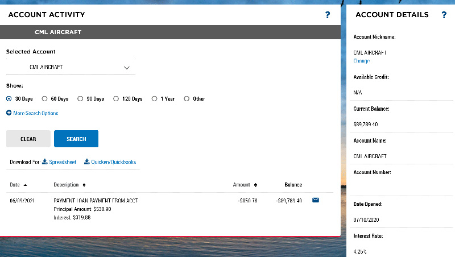Select the 30 Days radio button
Viewport: 455px width, 257px height.
pyautogui.click(x=9, y=98)
